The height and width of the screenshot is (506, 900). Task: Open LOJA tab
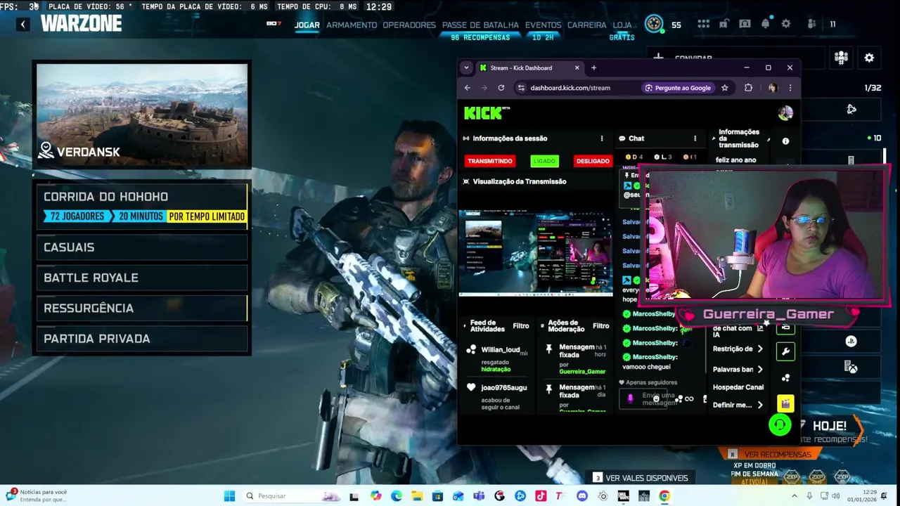point(622,25)
